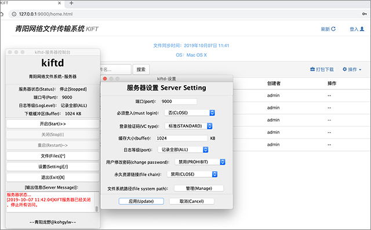Click the browser home icon

[2, 14]
